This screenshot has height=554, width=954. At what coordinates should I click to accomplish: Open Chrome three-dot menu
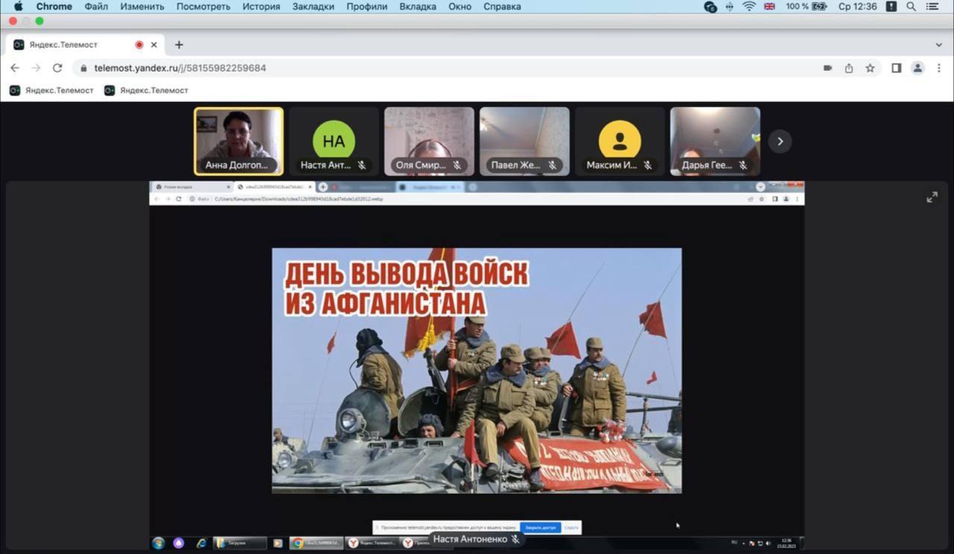pyautogui.click(x=938, y=68)
